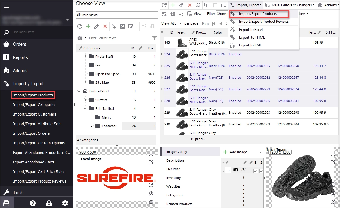Image resolution: width=340 pixels, height=208 pixels.
Task: Open the hamburger menu
Action: [x=6, y=6]
